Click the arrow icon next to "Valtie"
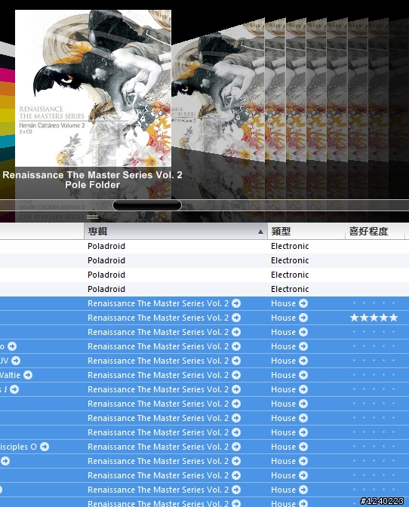 click(28, 375)
